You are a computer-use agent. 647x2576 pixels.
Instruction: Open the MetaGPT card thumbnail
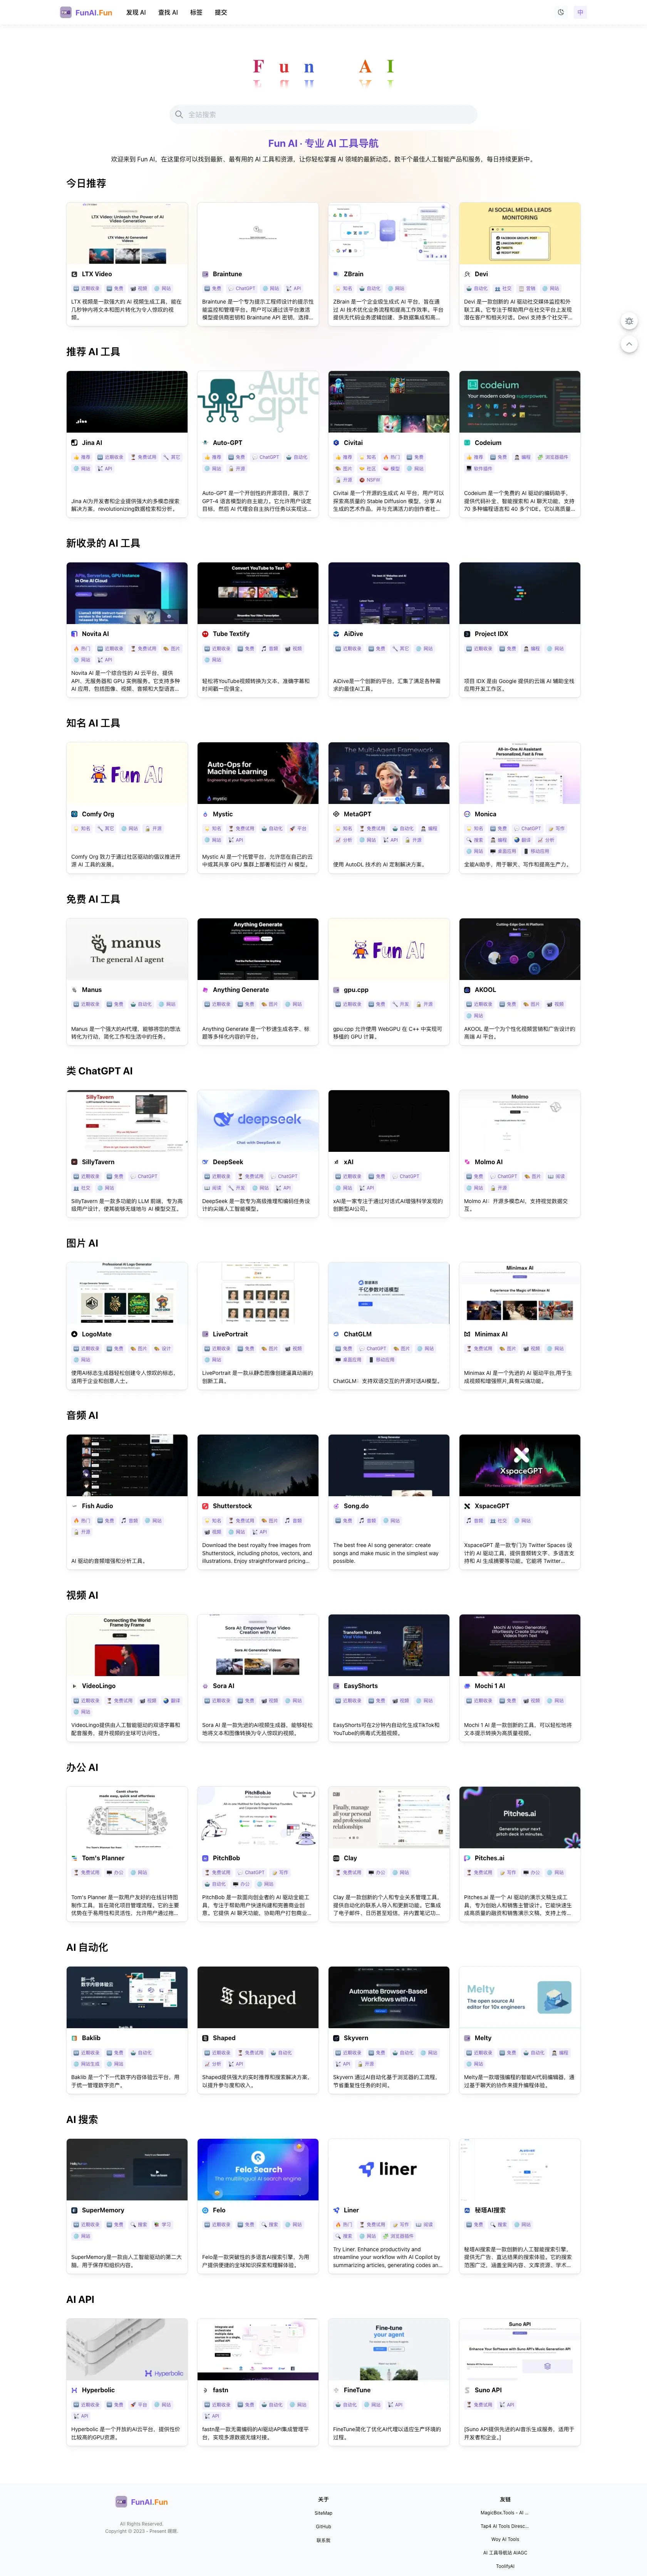coord(389,773)
